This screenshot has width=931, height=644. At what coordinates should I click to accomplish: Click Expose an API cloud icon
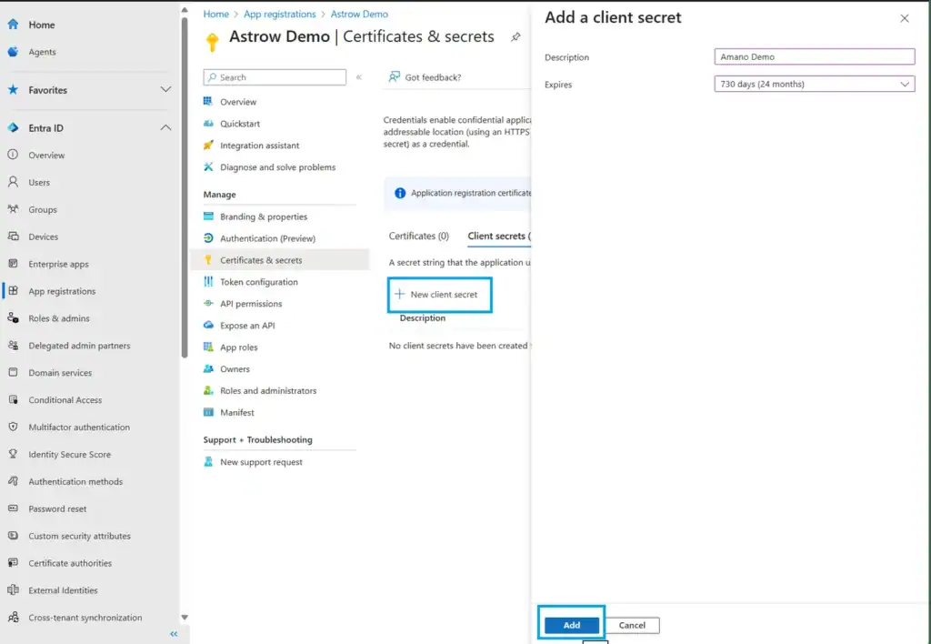208,325
